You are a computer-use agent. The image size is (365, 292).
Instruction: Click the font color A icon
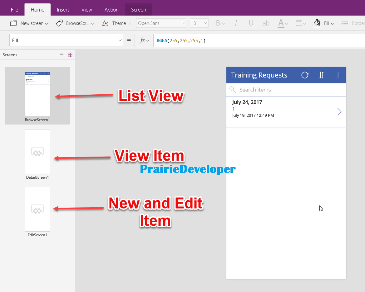(x=281, y=23)
